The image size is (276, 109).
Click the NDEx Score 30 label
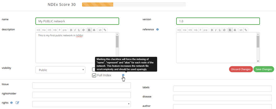(62, 5)
